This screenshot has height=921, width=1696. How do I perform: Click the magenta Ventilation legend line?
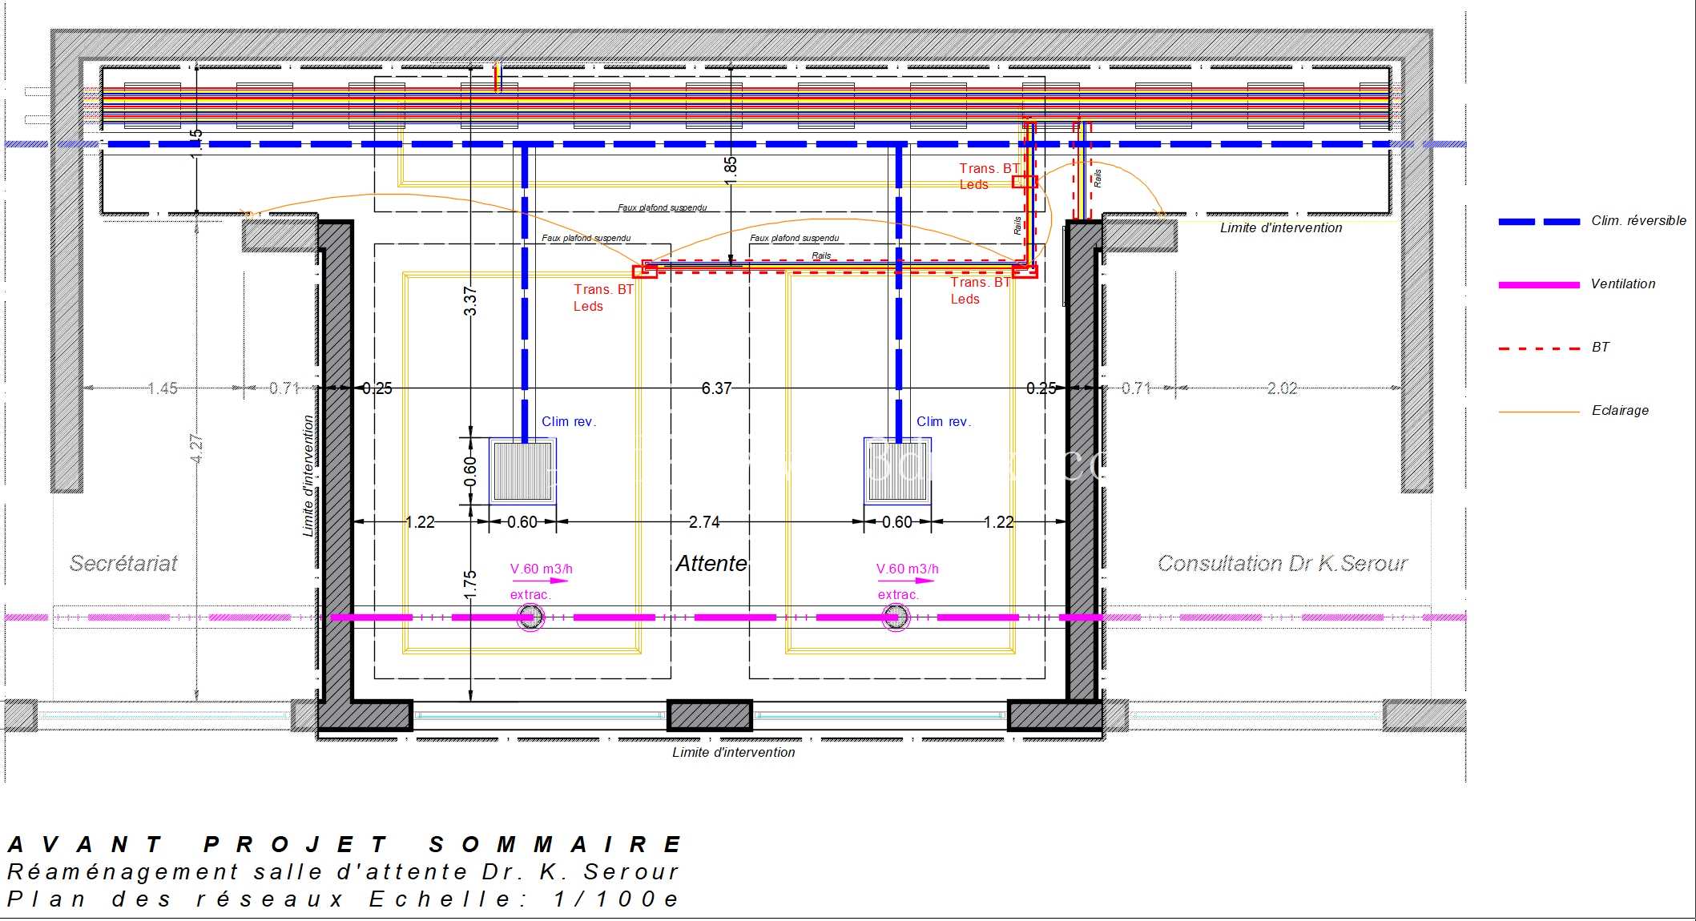pyautogui.click(x=1539, y=285)
